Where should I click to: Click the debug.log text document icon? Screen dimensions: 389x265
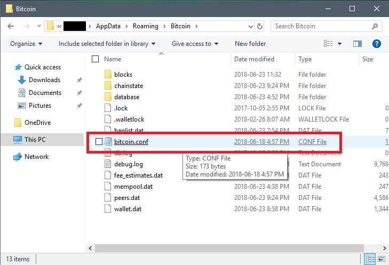(x=108, y=164)
